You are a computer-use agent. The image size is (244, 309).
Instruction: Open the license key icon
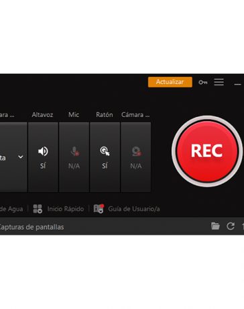click(203, 83)
